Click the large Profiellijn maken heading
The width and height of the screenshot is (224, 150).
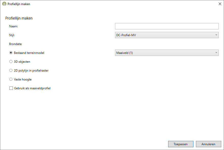tap(19, 18)
